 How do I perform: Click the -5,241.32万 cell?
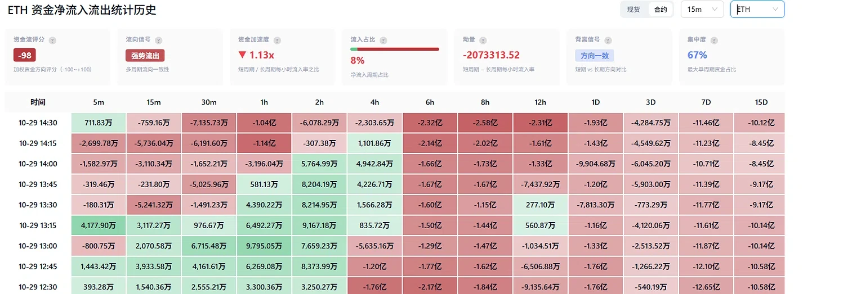click(x=154, y=205)
